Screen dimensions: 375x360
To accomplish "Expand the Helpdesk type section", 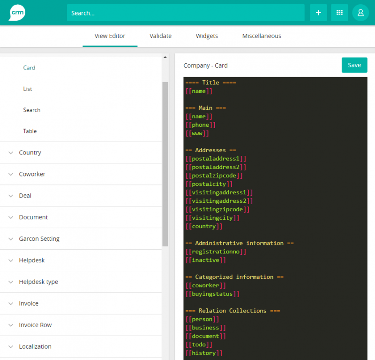I will coord(38,282).
